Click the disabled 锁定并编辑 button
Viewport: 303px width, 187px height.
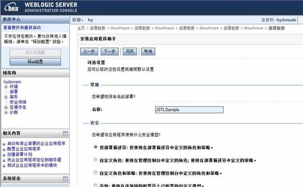tap(35, 53)
